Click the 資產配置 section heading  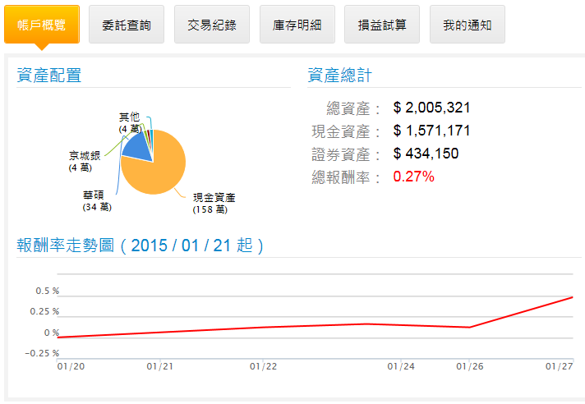pos(49,76)
